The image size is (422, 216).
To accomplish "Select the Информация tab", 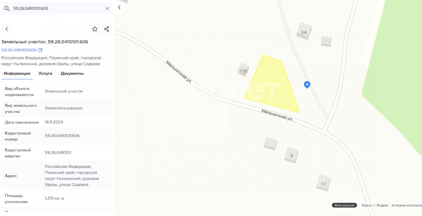I will pos(17,73).
